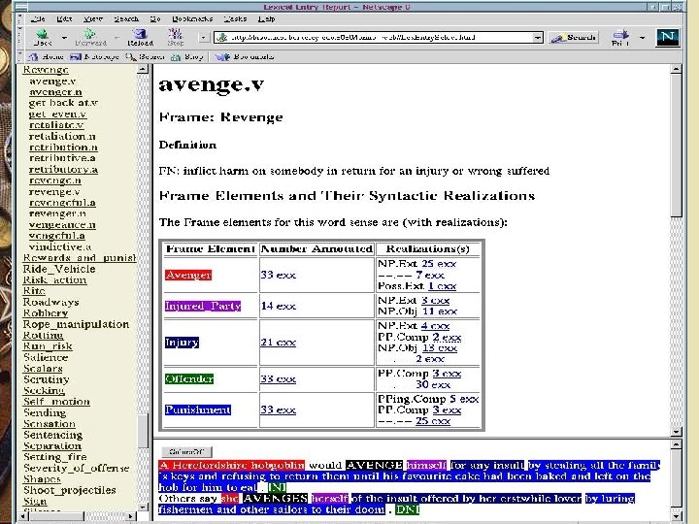
Task: Click the Colors/BW button above sentences
Action: (186, 451)
